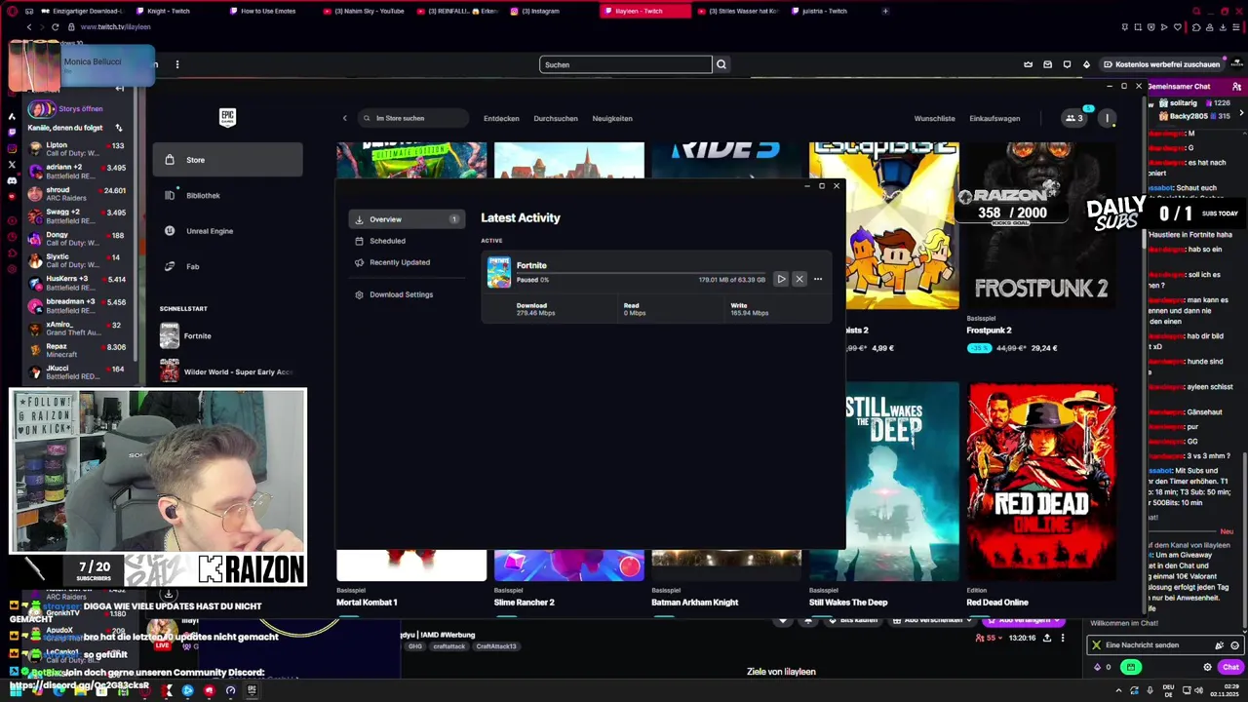Open new browser tab plus button

tap(885, 11)
